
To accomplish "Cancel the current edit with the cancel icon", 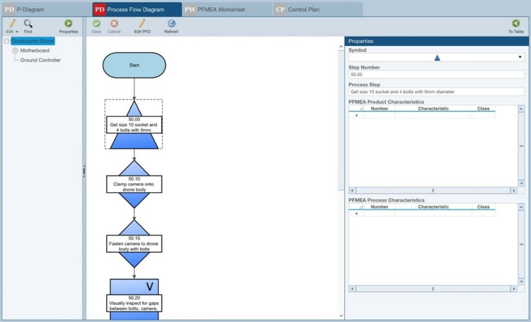I will tap(114, 23).
